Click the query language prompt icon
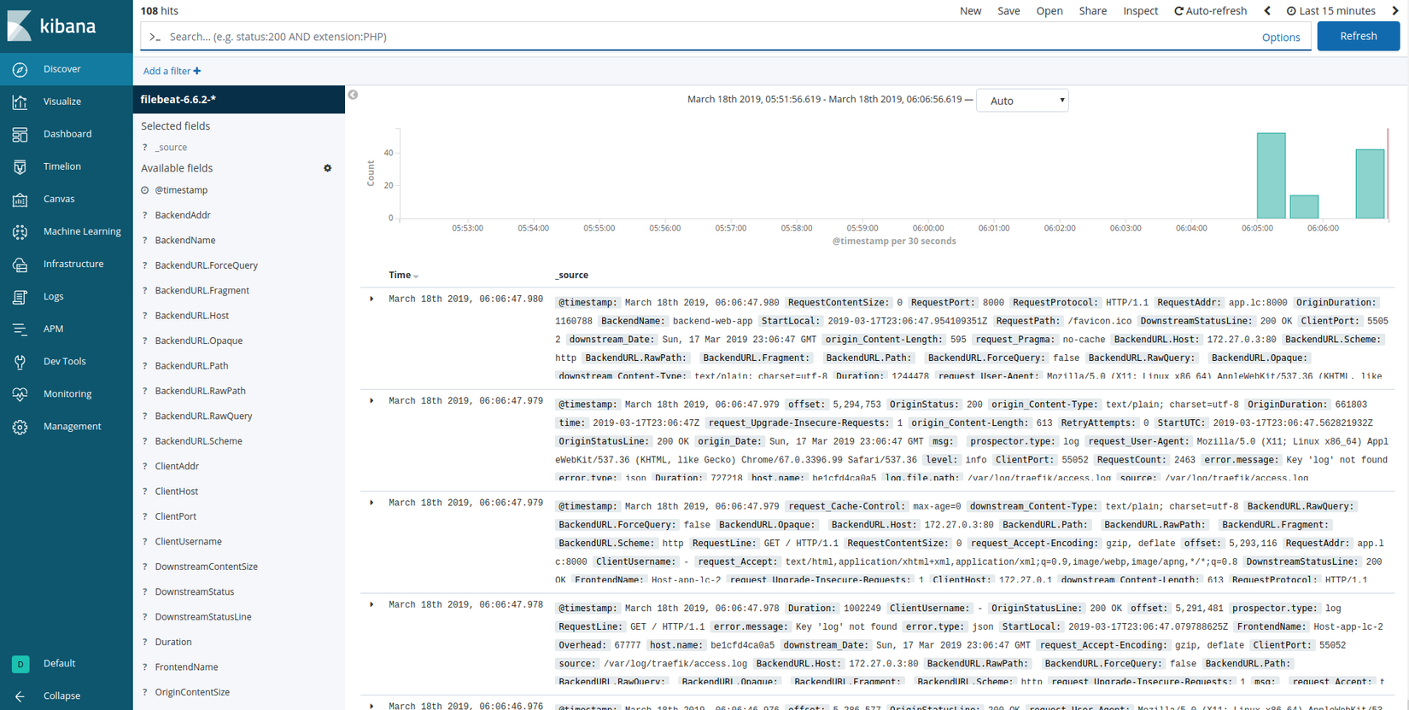 click(x=155, y=37)
